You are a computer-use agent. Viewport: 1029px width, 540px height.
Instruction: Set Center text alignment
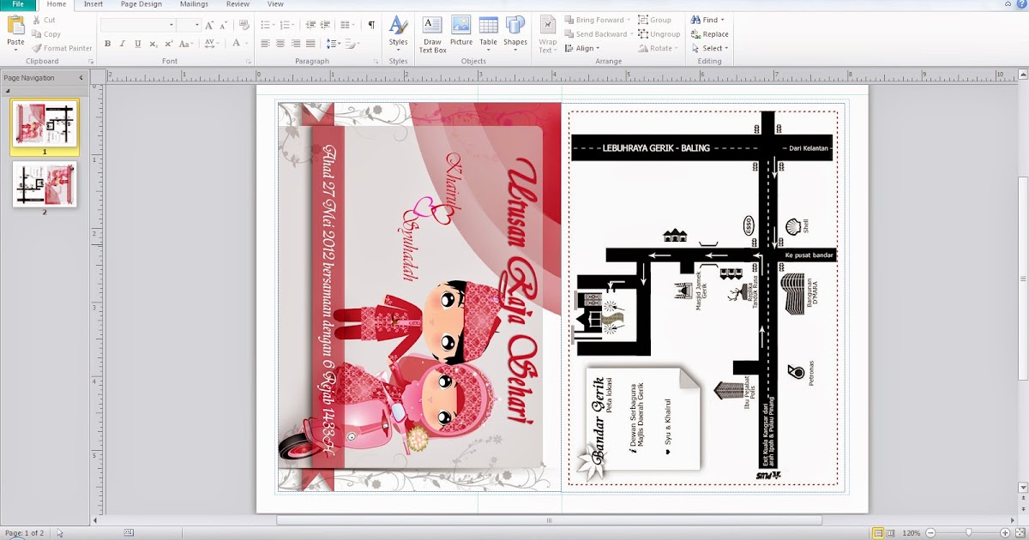coord(280,44)
